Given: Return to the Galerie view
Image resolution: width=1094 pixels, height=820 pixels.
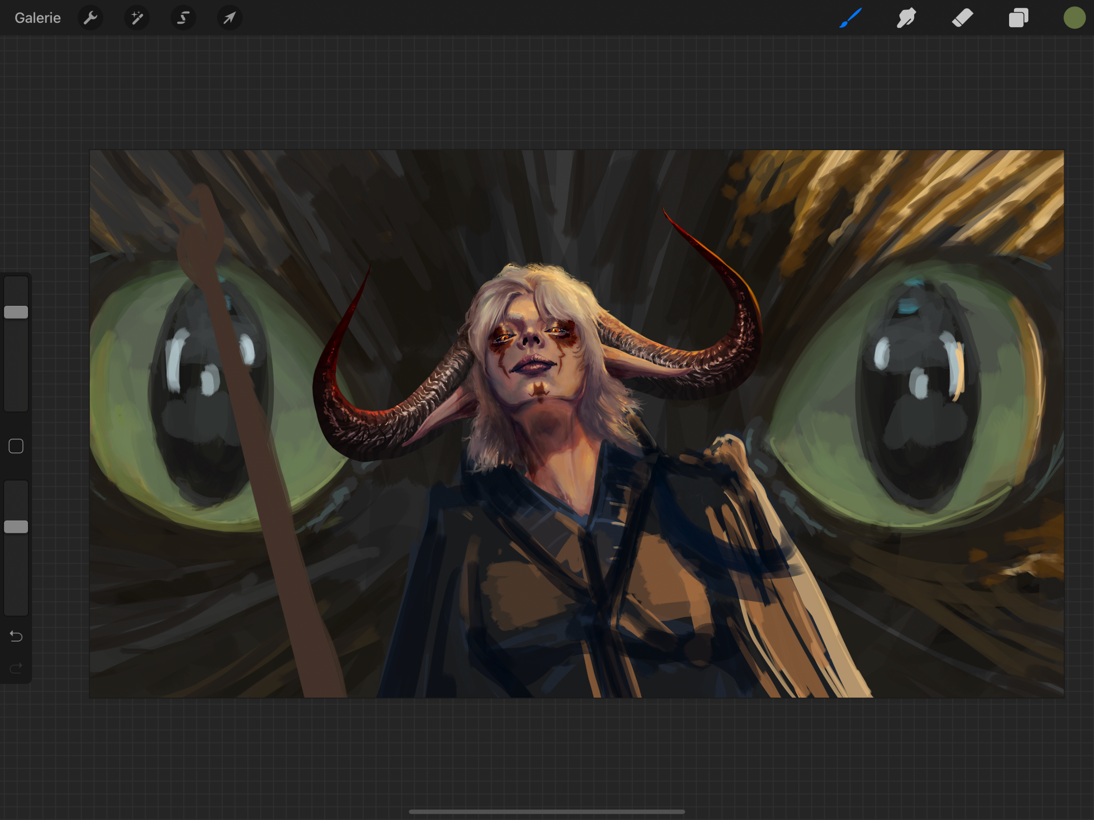Looking at the screenshot, I should coord(38,18).
